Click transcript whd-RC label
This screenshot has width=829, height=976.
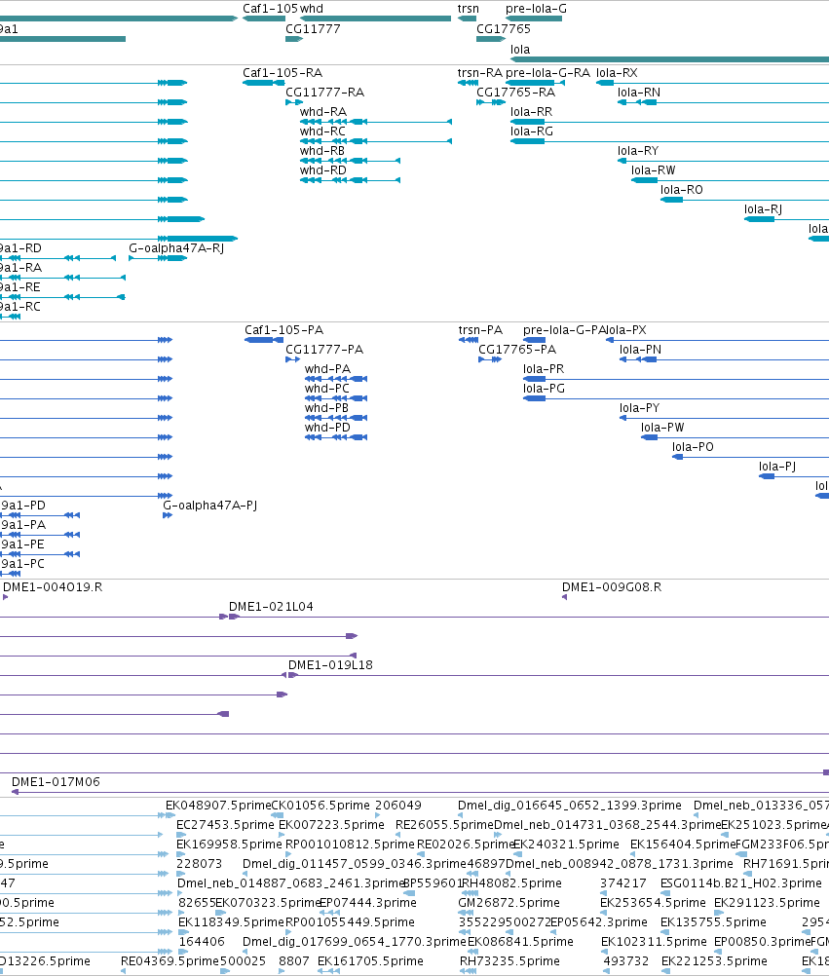pos(322,131)
